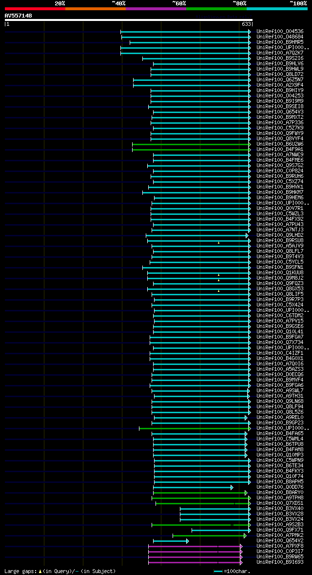
Task: Select hit label UniRef100_B3VX40
Action: (x=280, y=509)
